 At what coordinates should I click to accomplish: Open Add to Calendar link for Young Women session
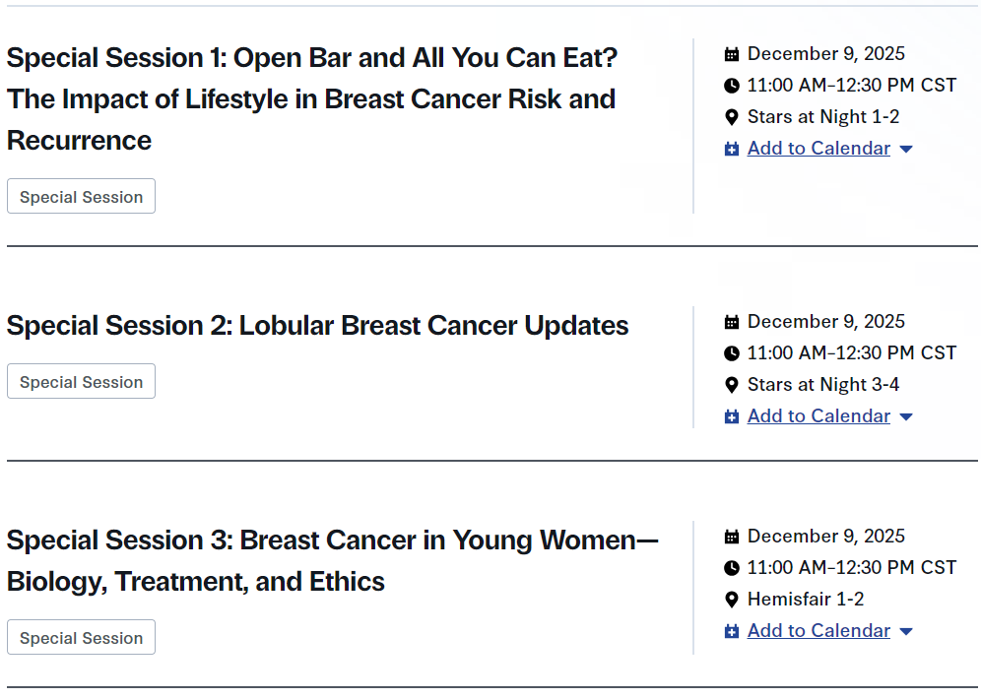pyautogui.click(x=818, y=631)
